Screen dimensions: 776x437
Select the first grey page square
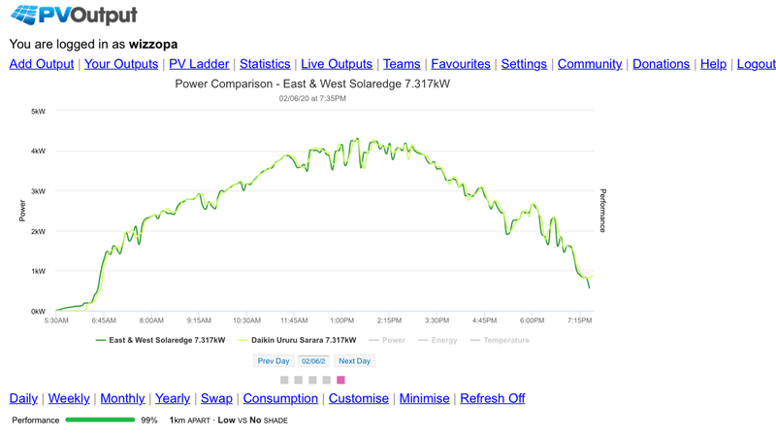click(285, 380)
